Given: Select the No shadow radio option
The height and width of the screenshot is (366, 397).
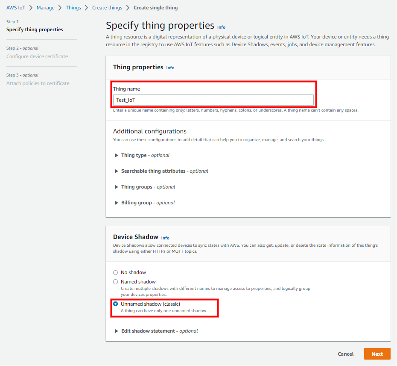Looking at the screenshot, I should 115,272.
